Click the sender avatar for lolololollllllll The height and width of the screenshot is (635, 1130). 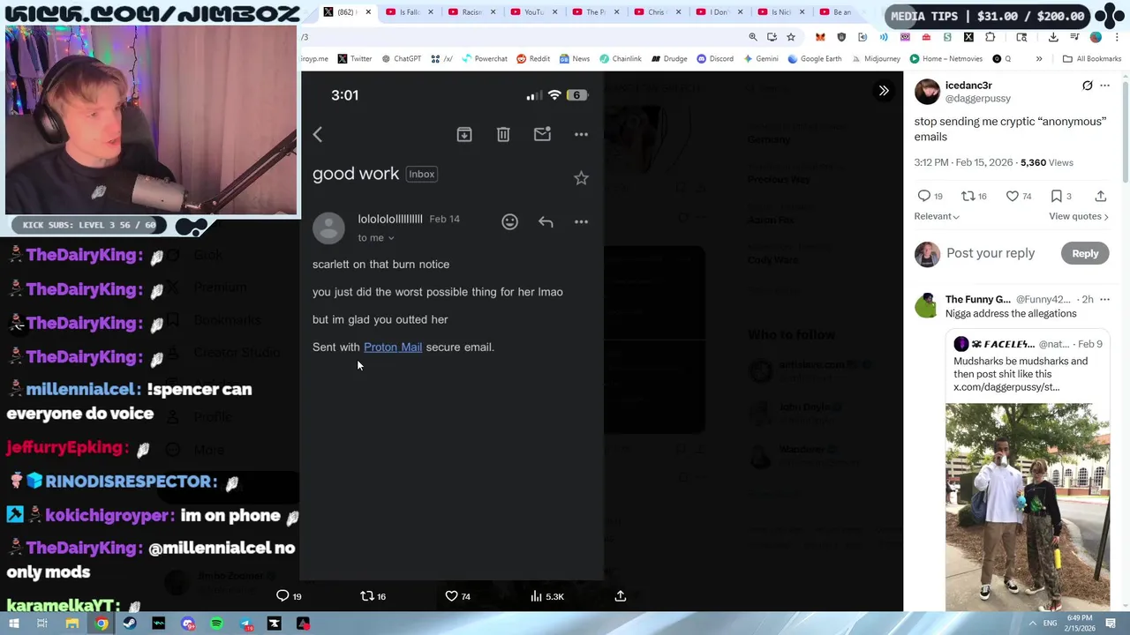329,228
